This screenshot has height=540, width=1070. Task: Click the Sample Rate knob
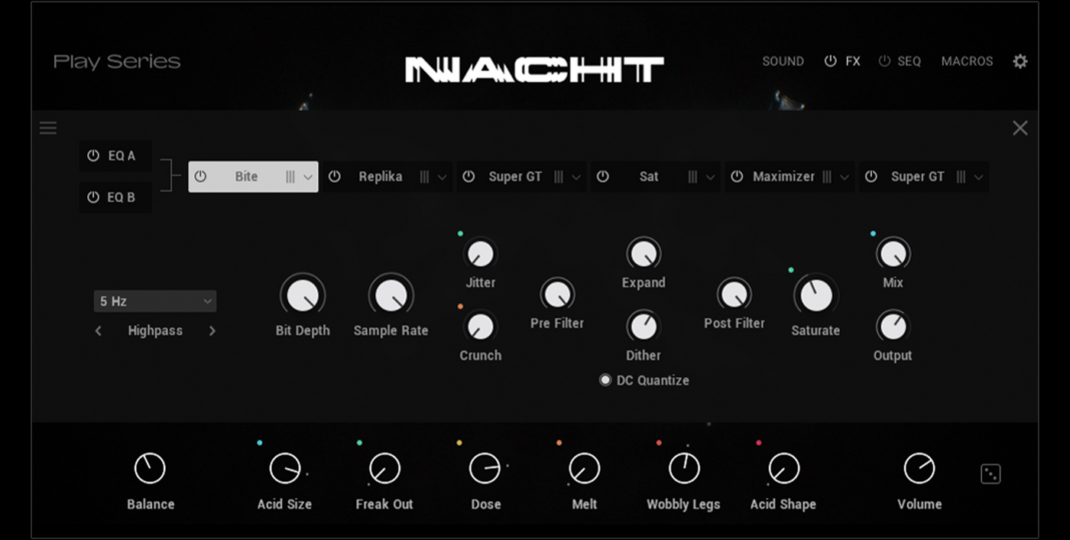point(391,295)
